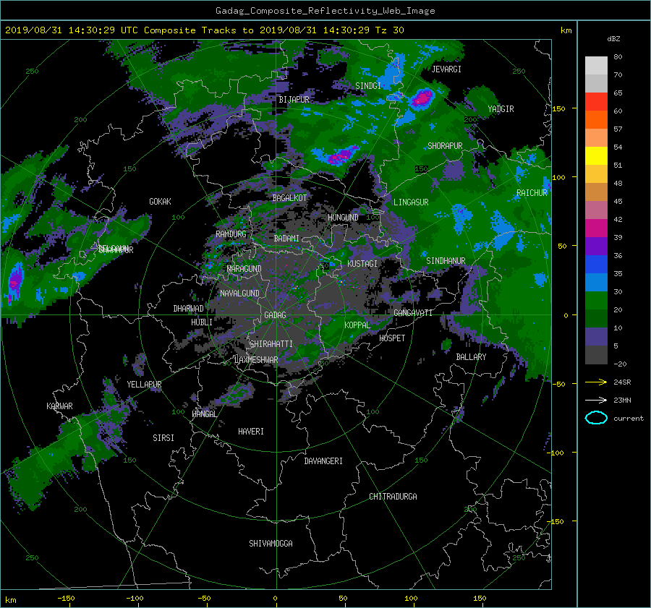The height and width of the screenshot is (608, 651).
Task: Click the SIRSI city label
Action: [x=163, y=438]
